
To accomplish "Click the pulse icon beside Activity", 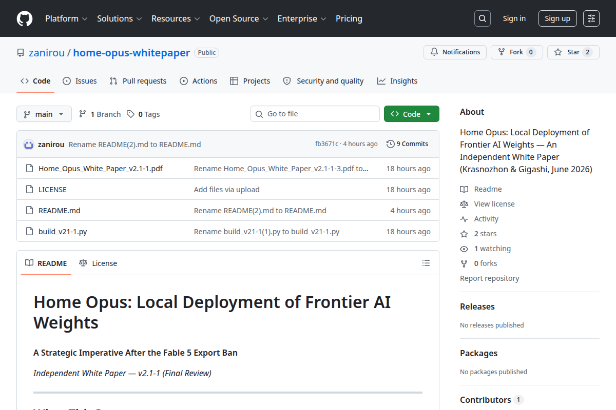I will [x=464, y=219].
